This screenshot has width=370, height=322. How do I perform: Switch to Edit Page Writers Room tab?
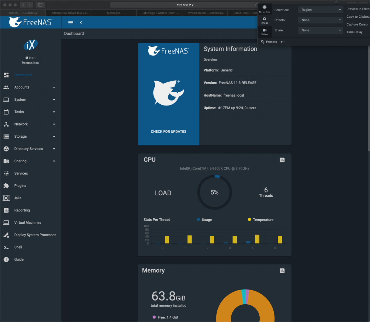[x=160, y=13]
